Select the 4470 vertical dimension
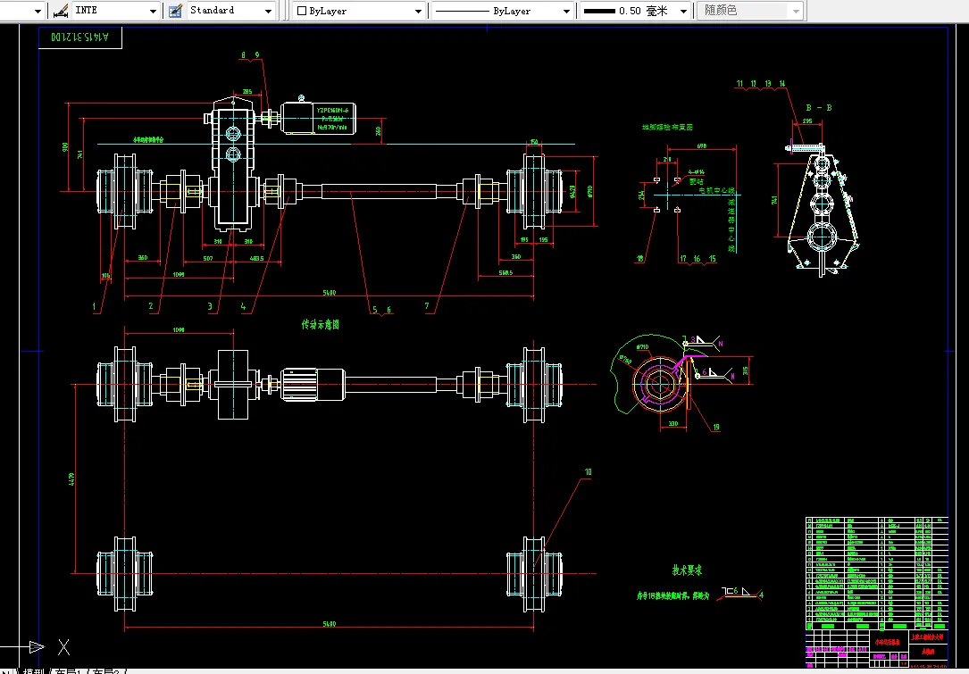 tap(71, 479)
